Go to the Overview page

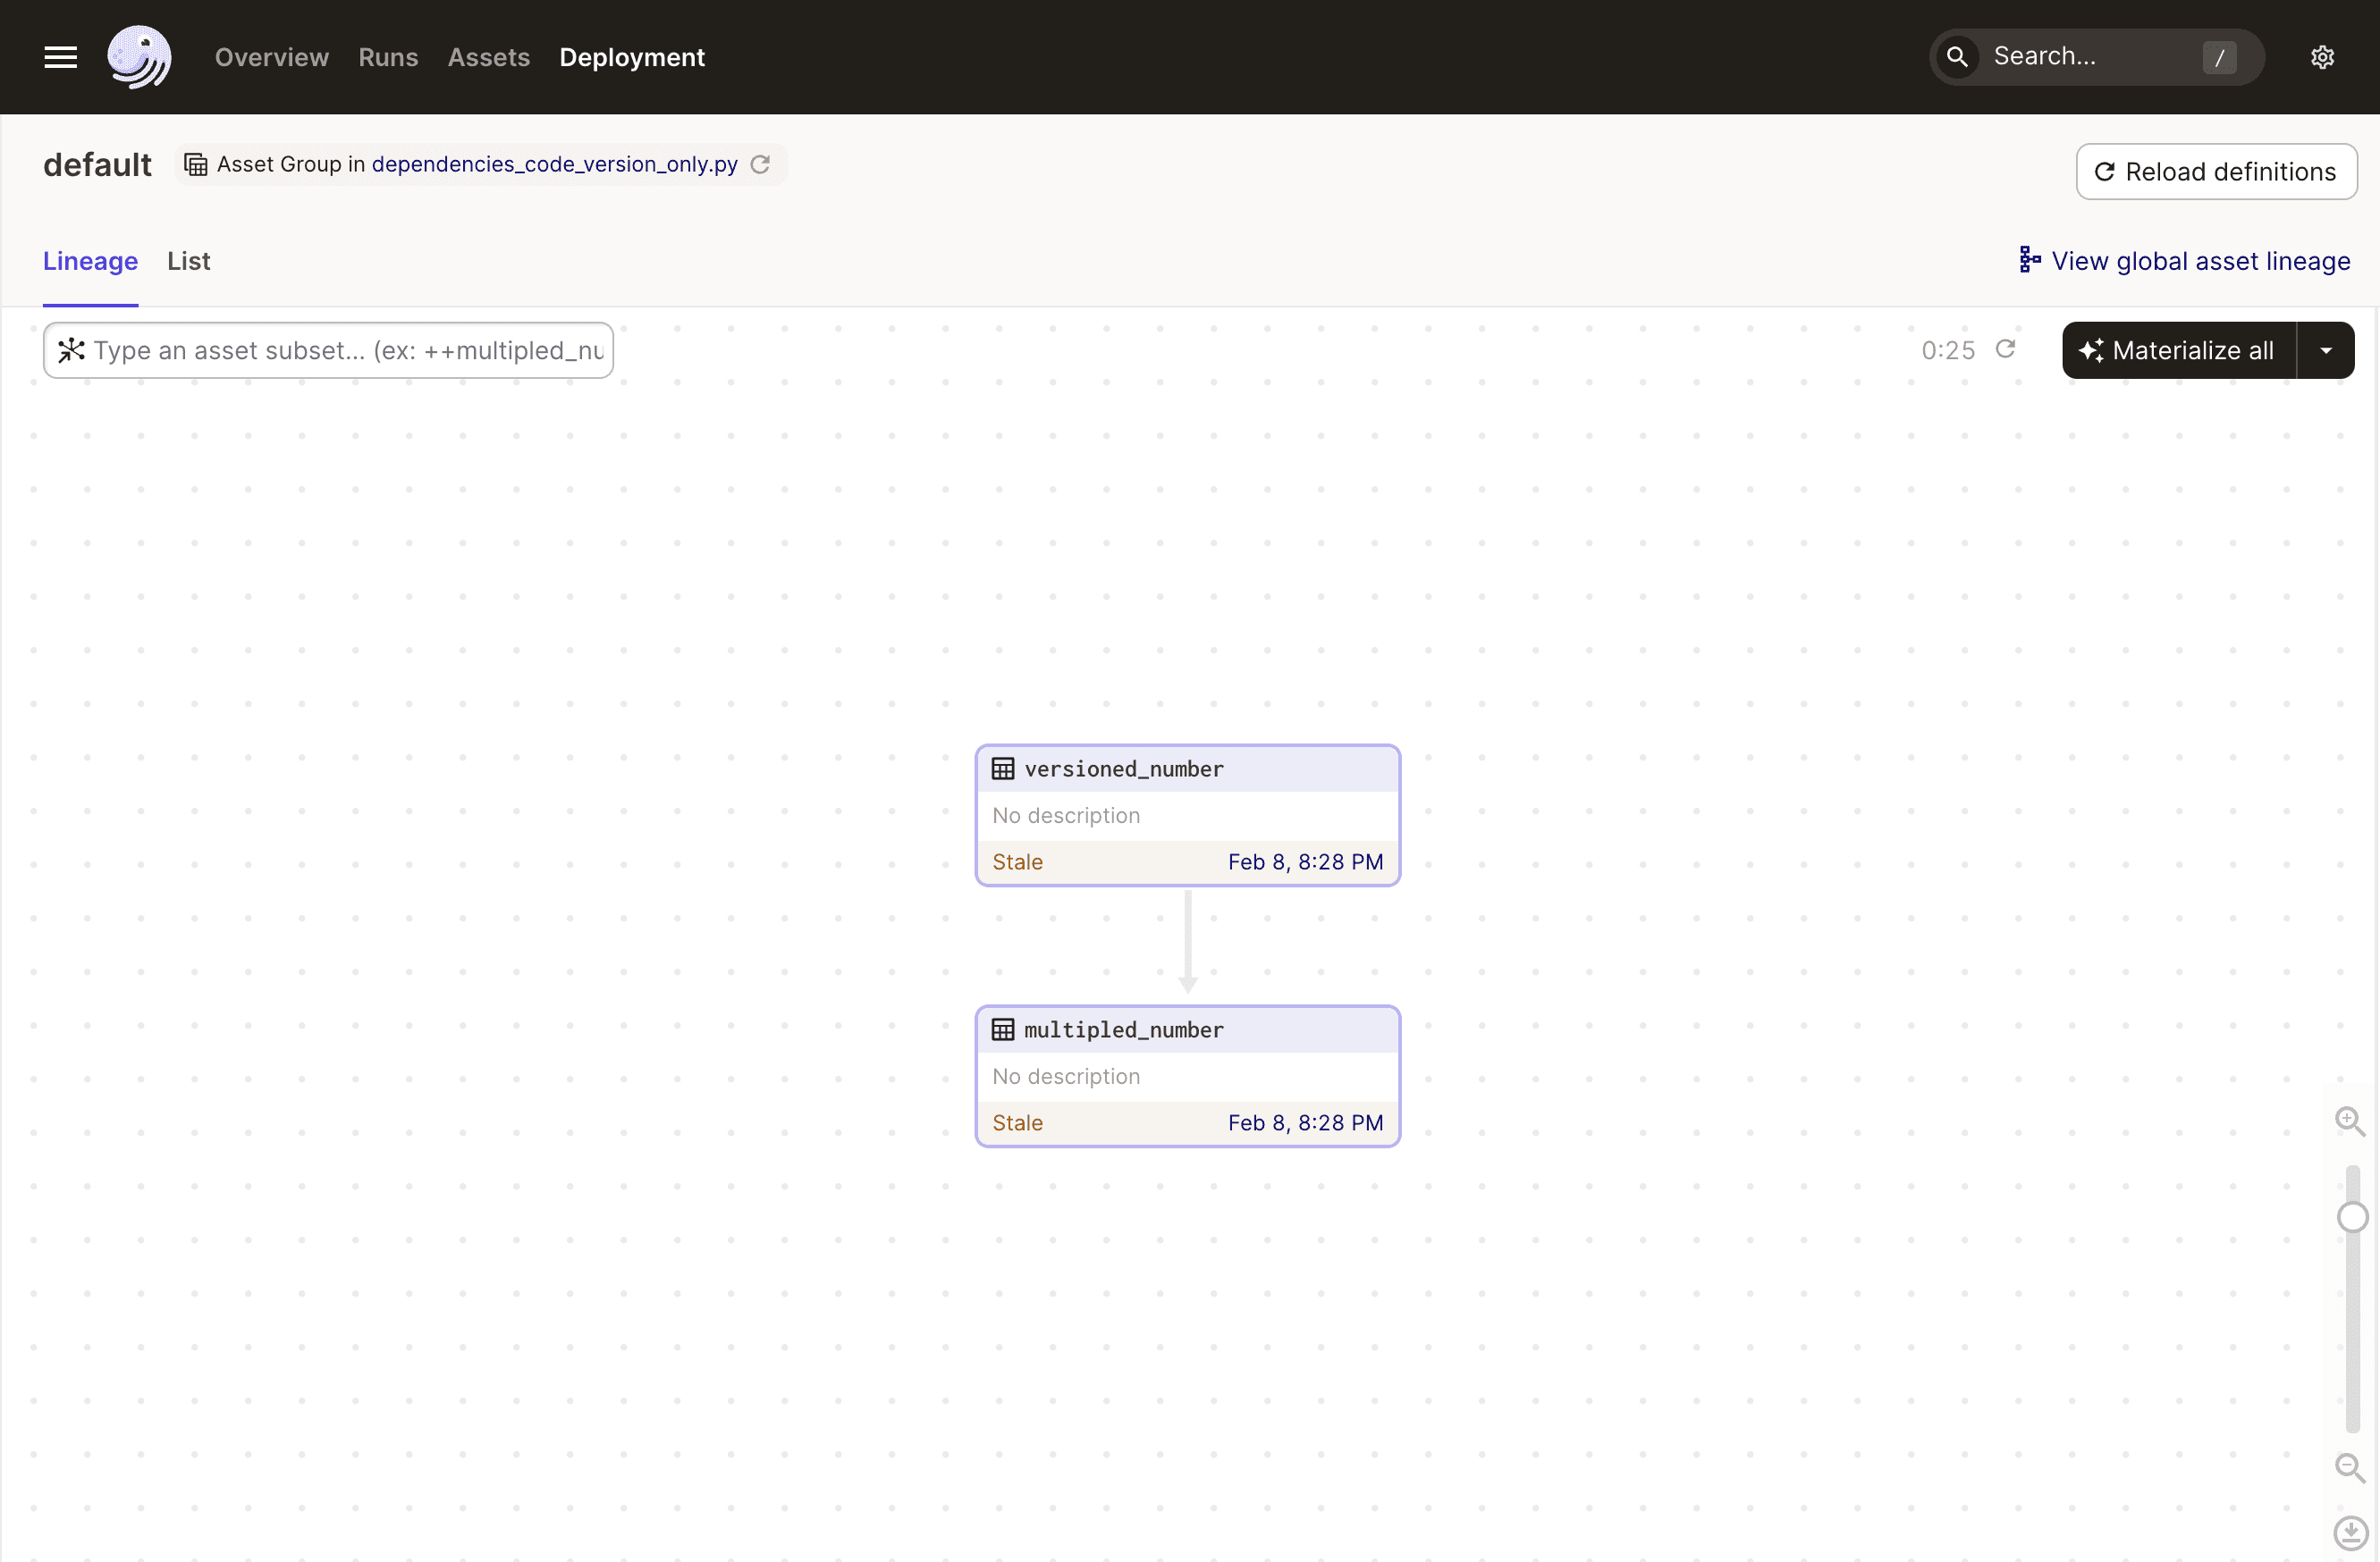[x=272, y=57]
